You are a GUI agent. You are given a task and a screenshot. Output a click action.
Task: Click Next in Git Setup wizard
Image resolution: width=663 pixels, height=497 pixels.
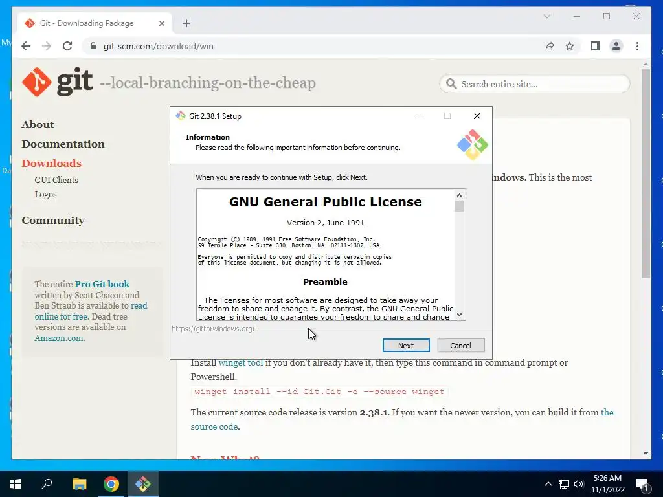click(405, 346)
